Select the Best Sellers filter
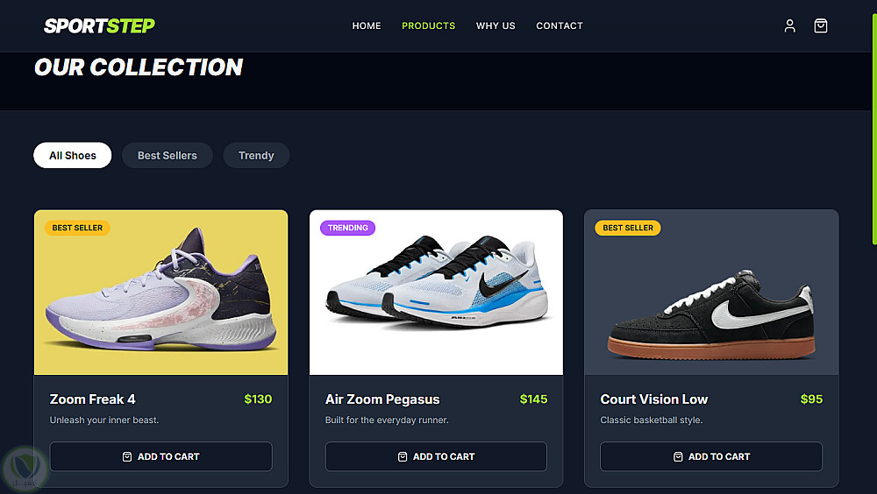 (168, 155)
